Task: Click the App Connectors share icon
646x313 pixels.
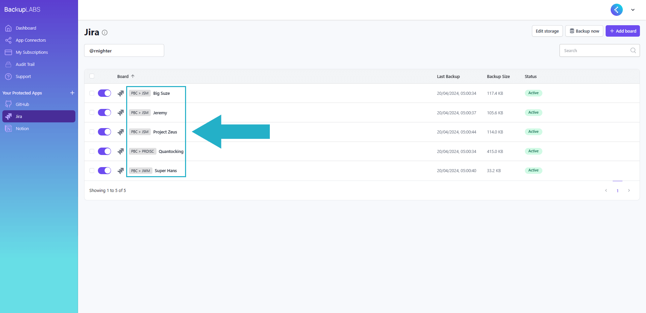Action: [8, 40]
